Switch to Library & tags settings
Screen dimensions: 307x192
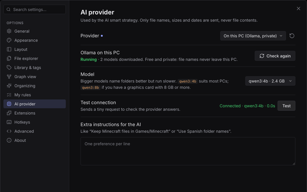pyautogui.click(x=35, y=67)
